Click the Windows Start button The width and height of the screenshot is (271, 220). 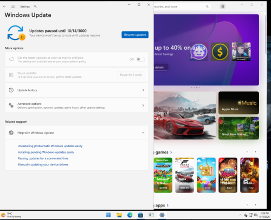pyautogui.click(x=108, y=215)
